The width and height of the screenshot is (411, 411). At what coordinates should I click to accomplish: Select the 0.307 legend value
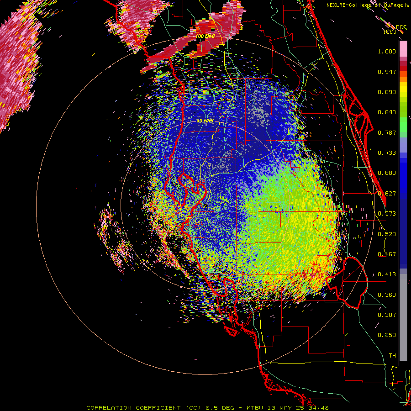coord(387,315)
